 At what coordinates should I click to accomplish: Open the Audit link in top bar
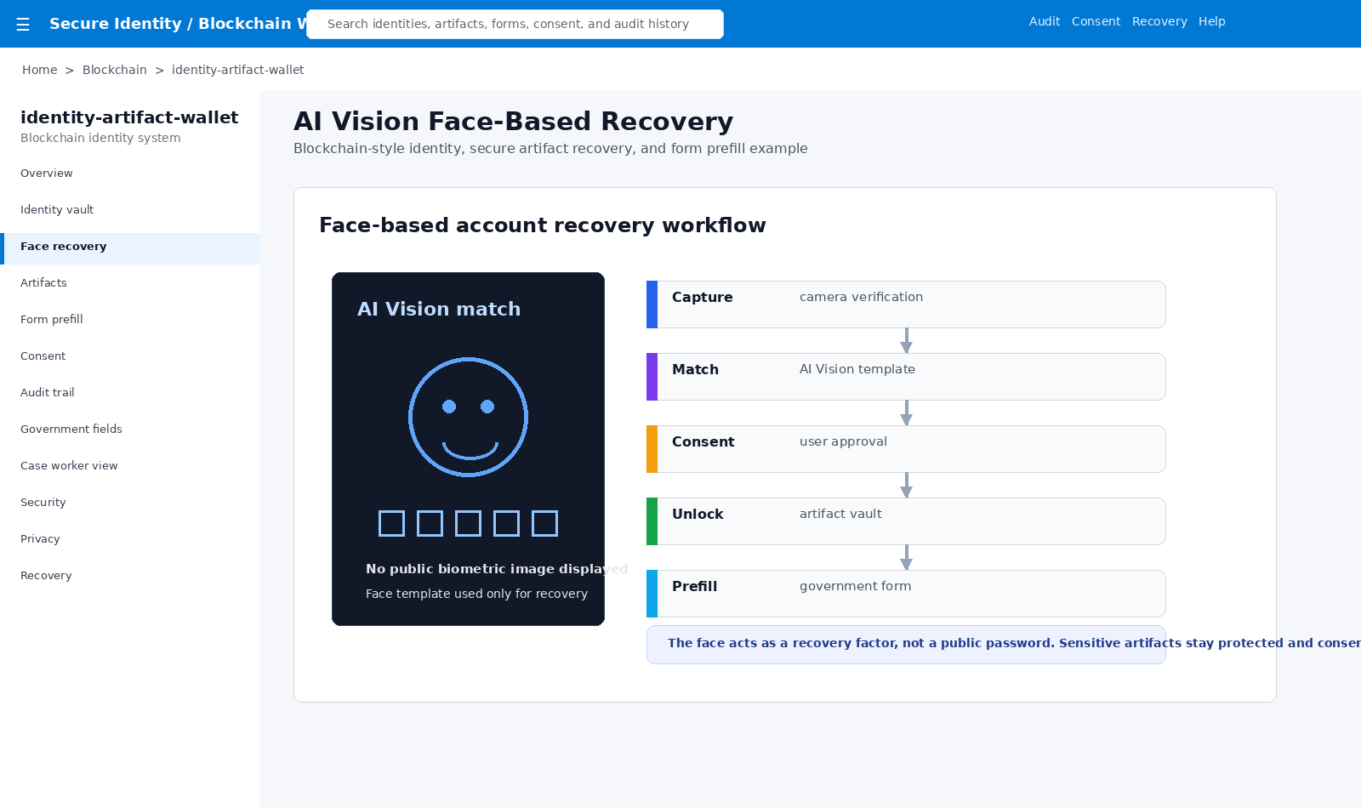pyautogui.click(x=1045, y=21)
